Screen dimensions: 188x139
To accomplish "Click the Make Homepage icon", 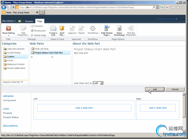I will [x=119, y=28].
